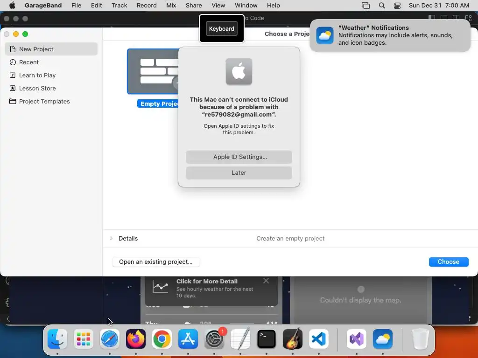Open Launchpad from the Dock
478x358 pixels.
(84, 339)
